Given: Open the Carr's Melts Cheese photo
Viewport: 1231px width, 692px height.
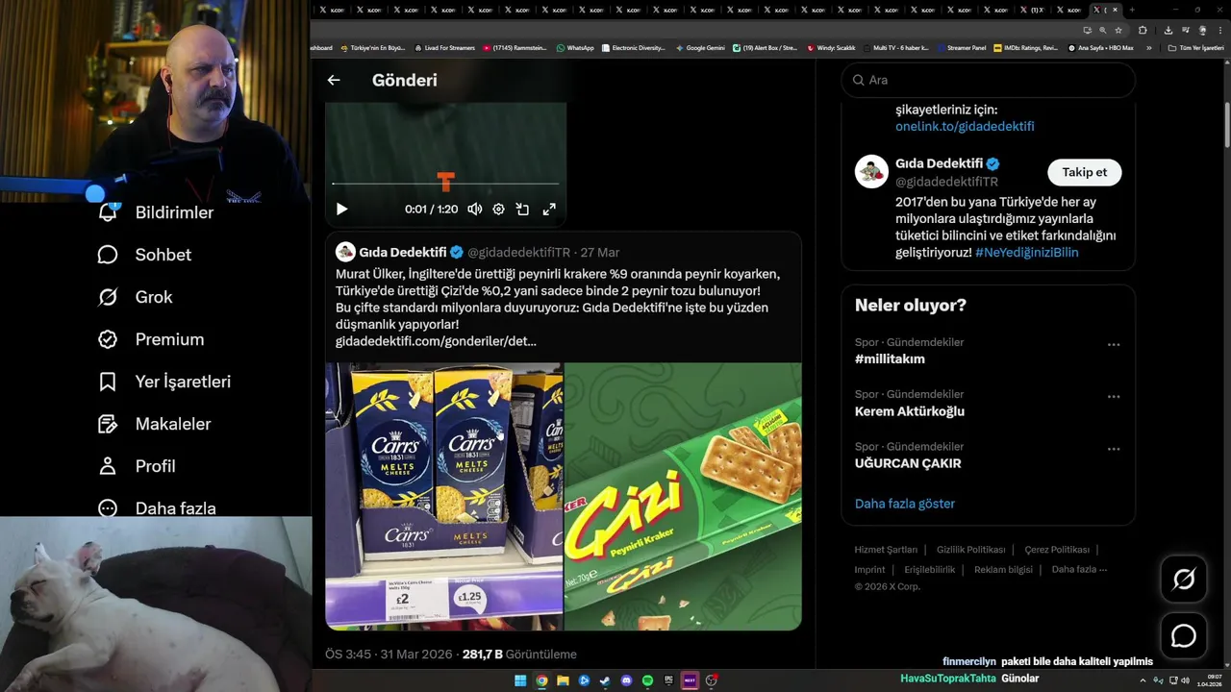Looking at the screenshot, I should pyautogui.click(x=444, y=496).
